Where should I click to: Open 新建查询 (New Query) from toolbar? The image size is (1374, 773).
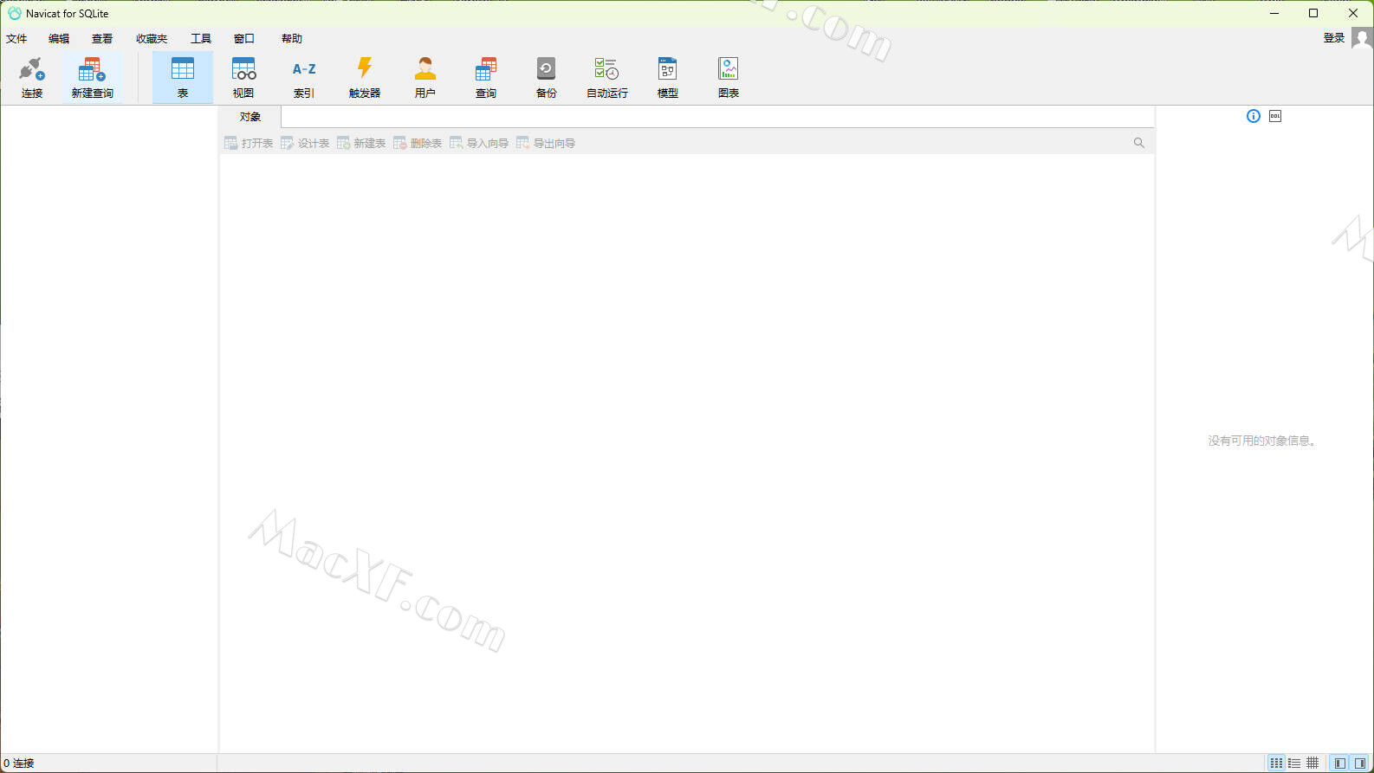point(92,77)
